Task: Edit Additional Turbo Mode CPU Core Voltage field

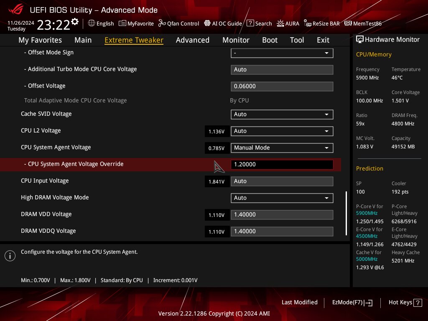Action: click(x=282, y=70)
